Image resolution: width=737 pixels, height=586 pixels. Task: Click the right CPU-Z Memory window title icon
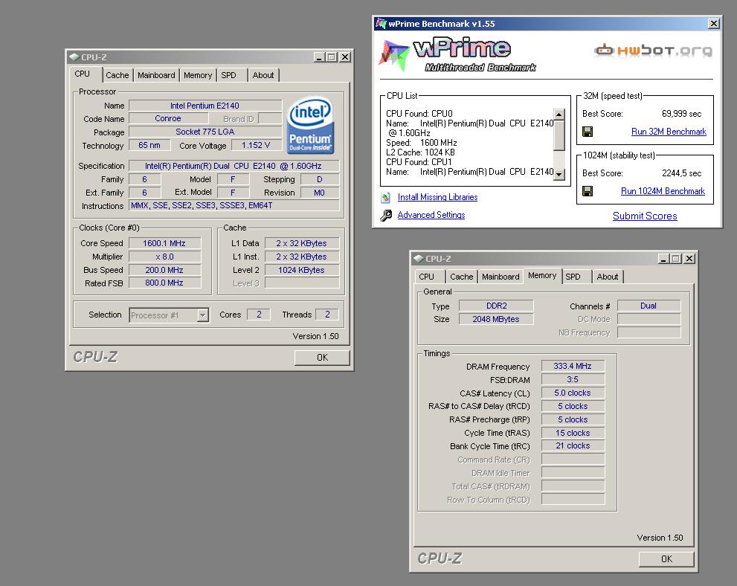(x=418, y=259)
